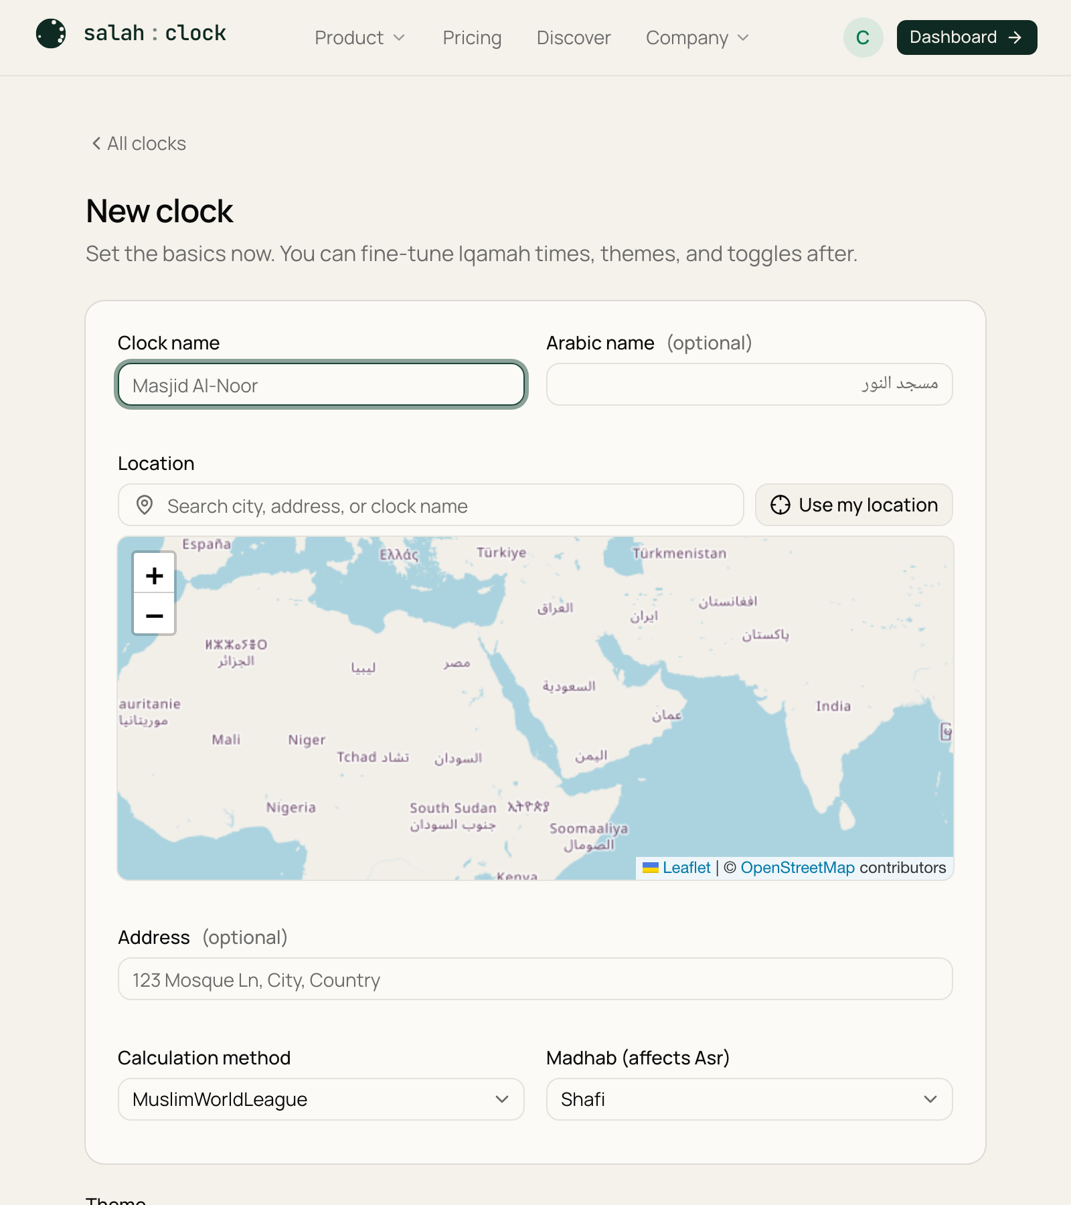Click the 'New clock' heading
Viewport: 1071px width, 1205px height.
[x=159, y=212]
